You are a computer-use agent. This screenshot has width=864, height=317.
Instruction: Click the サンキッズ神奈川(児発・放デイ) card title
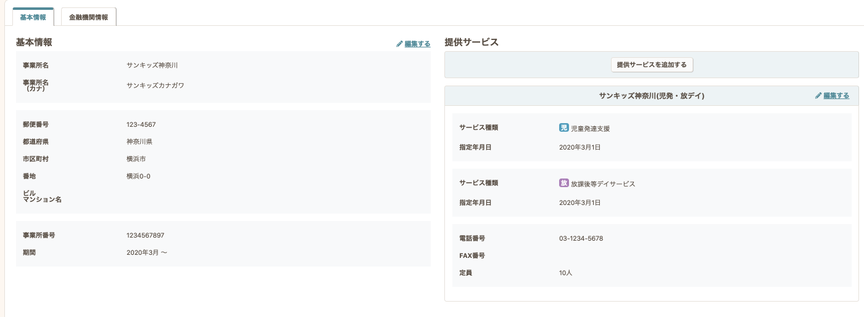coord(651,96)
